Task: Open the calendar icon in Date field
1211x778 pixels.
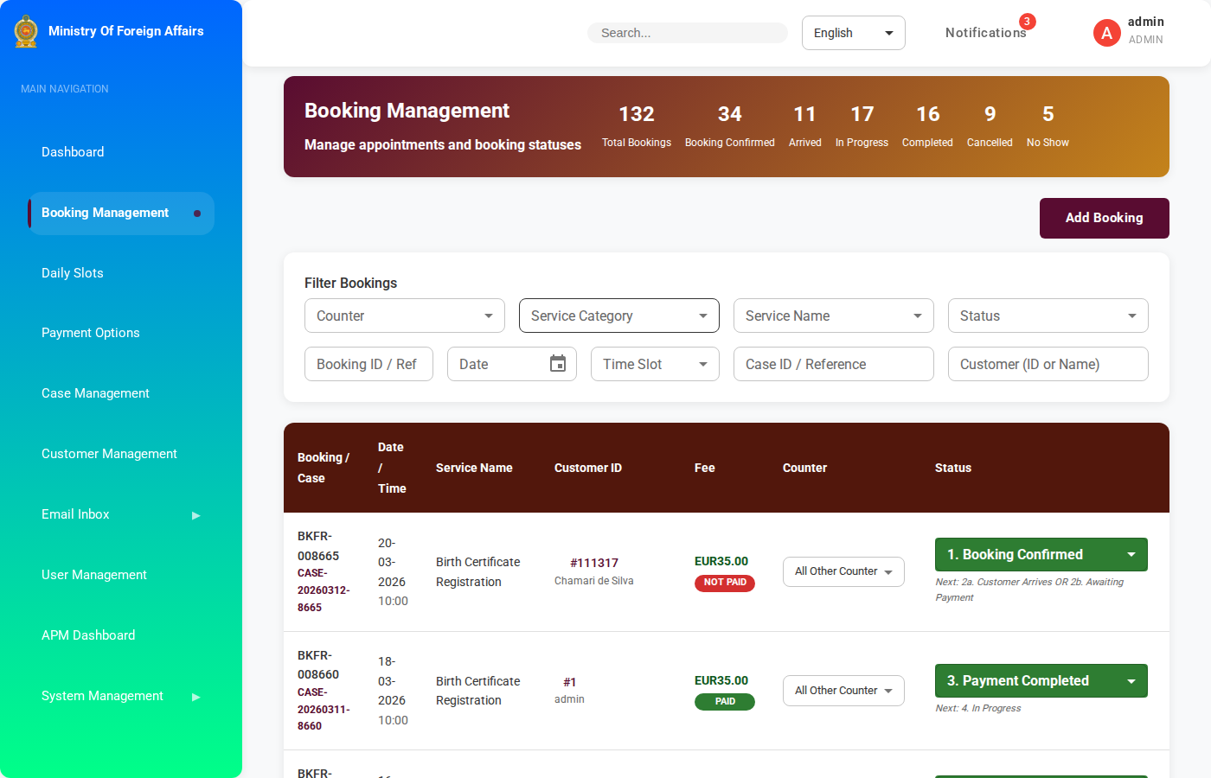Action: click(x=558, y=364)
